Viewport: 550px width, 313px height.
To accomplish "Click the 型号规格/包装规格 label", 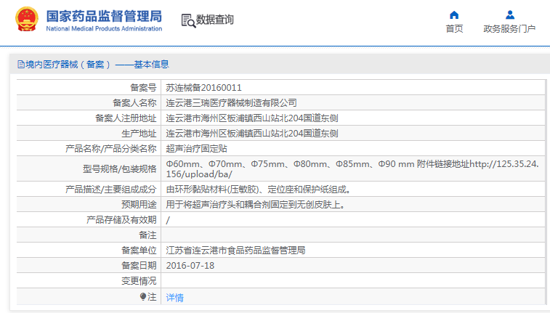I will pyautogui.click(x=120, y=169).
